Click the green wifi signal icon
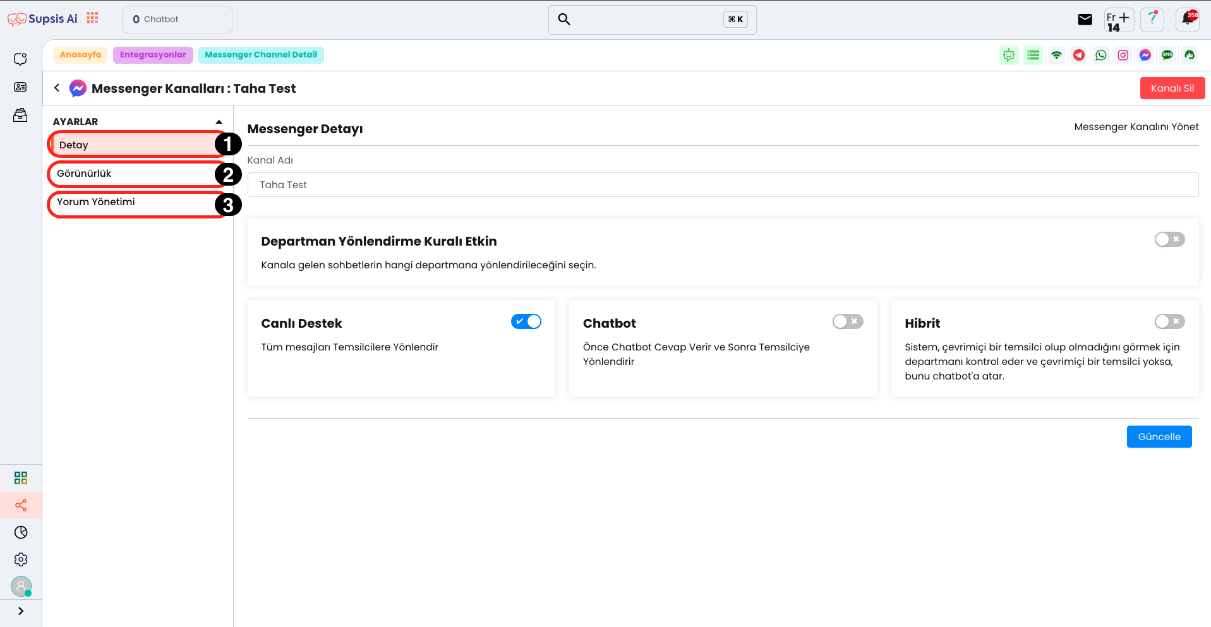The height and width of the screenshot is (627, 1211). pos(1056,56)
